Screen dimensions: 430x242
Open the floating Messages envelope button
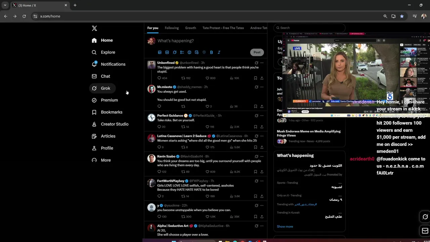pos(425,231)
